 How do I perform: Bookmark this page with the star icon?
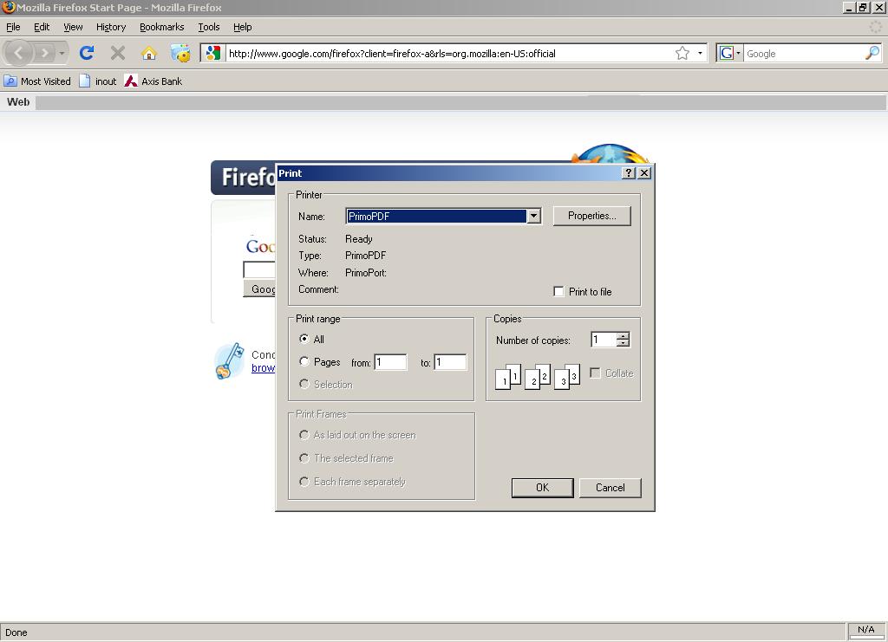(682, 53)
